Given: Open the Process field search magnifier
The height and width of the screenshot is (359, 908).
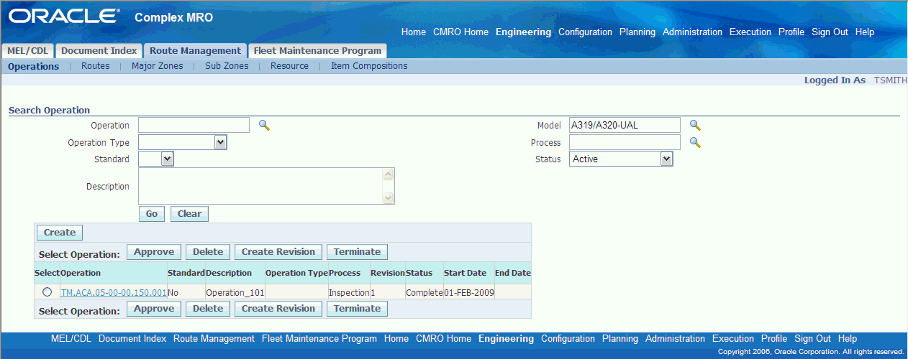Looking at the screenshot, I should tap(695, 142).
